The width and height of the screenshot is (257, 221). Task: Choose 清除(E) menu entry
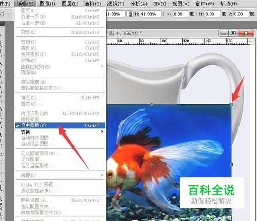click(x=60, y=72)
